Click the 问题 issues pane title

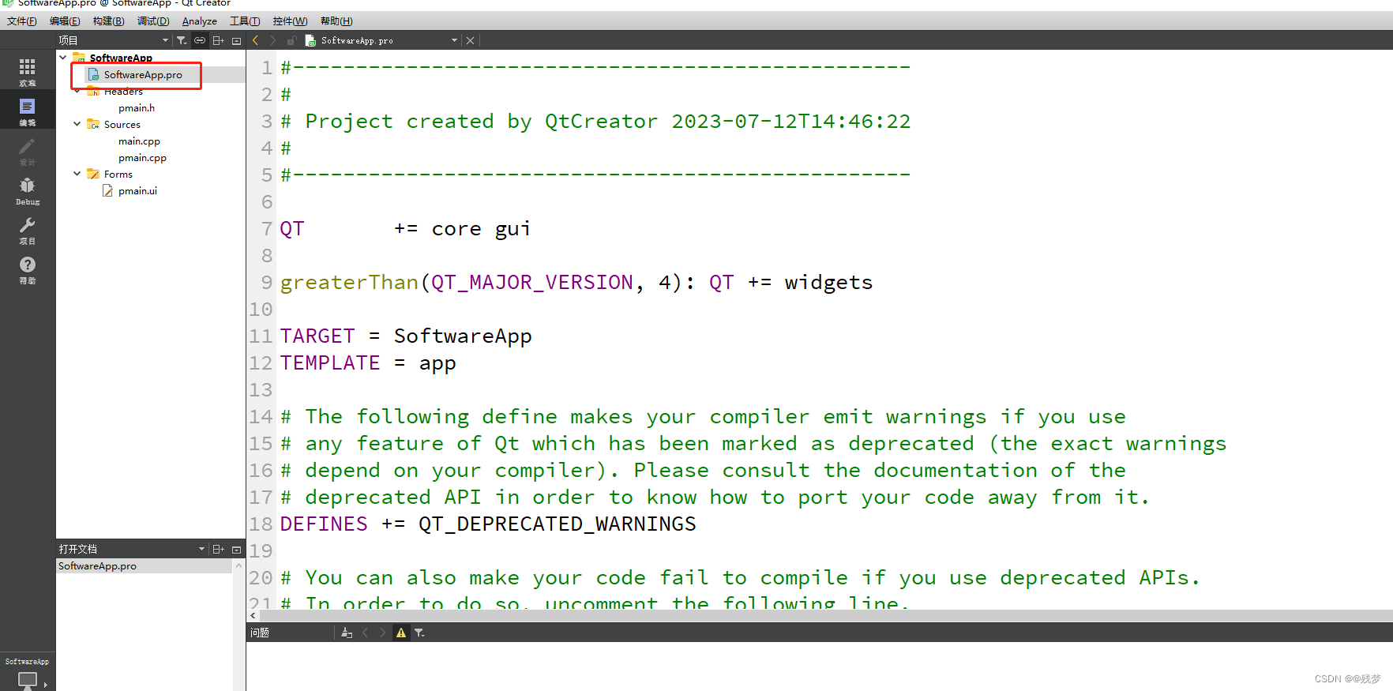tap(260, 633)
